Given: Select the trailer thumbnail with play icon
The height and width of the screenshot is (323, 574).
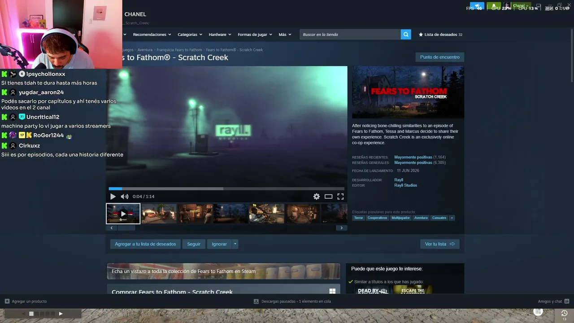Looking at the screenshot, I should 123,214.
